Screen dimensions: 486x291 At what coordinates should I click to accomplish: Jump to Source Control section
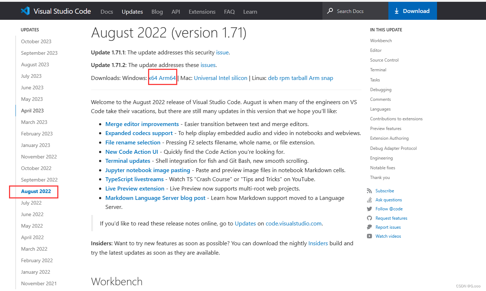pos(384,60)
